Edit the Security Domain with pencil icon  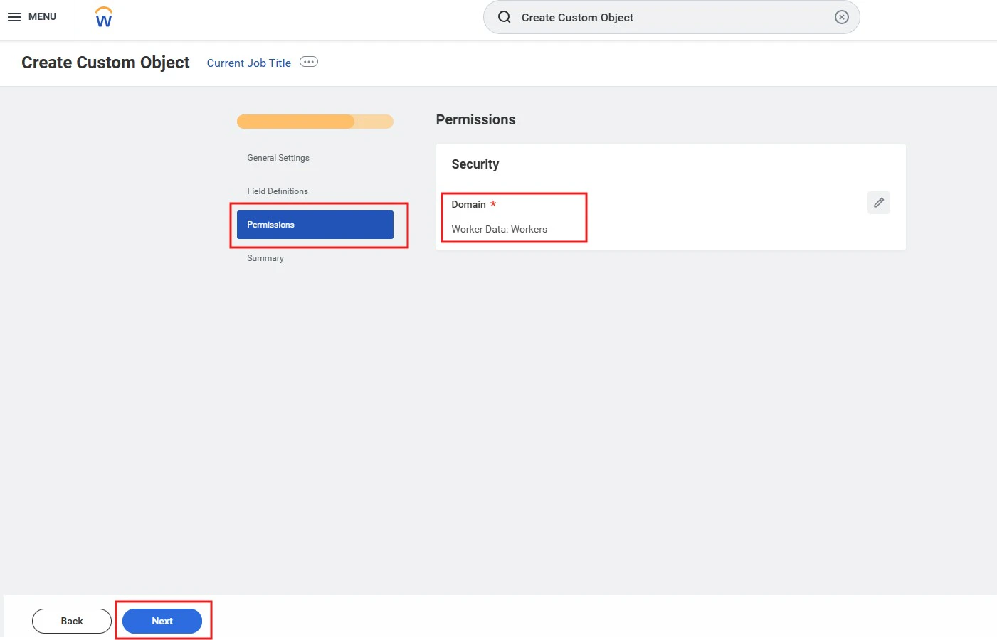(x=878, y=203)
